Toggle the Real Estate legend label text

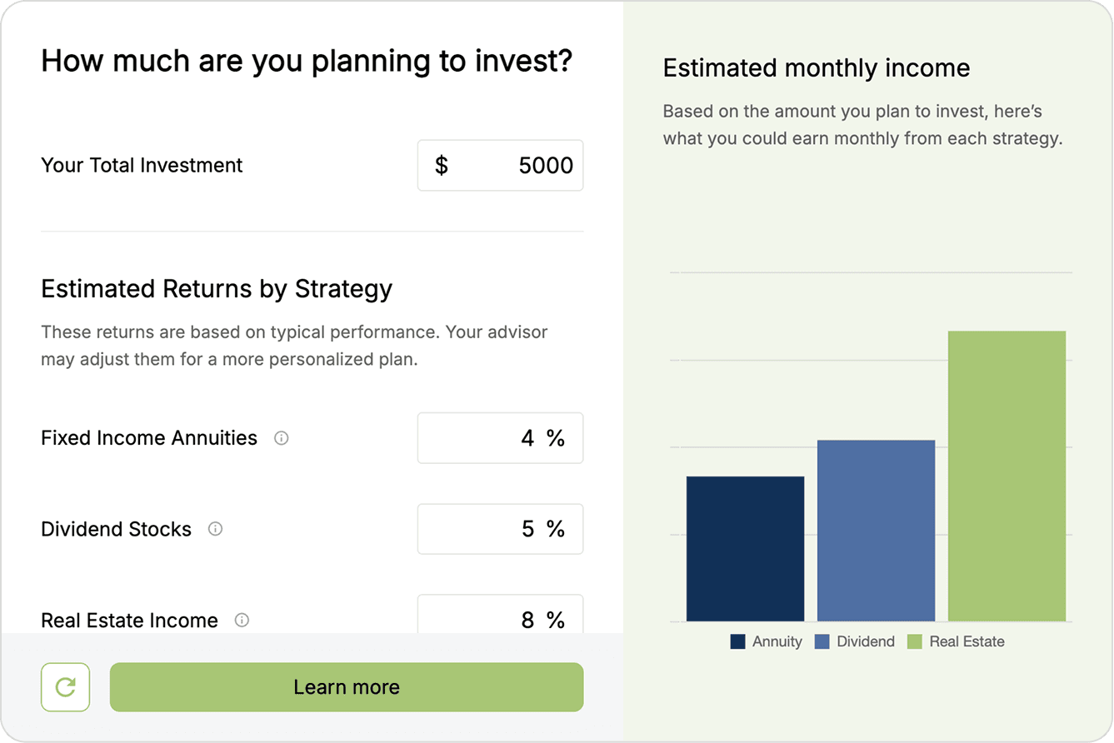point(967,641)
